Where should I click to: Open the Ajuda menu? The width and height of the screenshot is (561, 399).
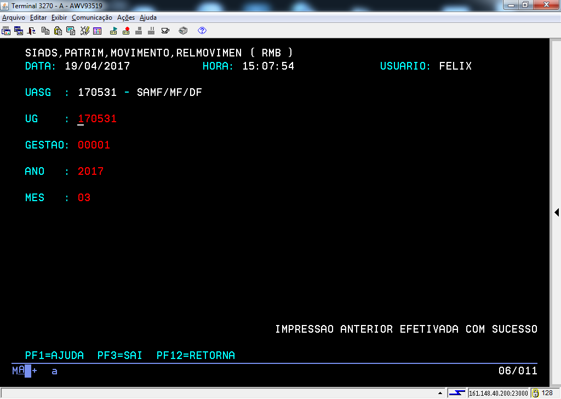148,18
